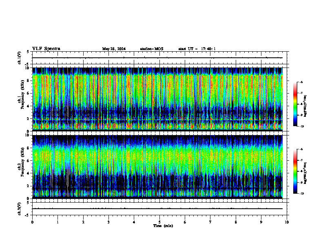Click inside the ch.2 spectrogram panel
This screenshot has height=249, width=323.
coord(157,167)
